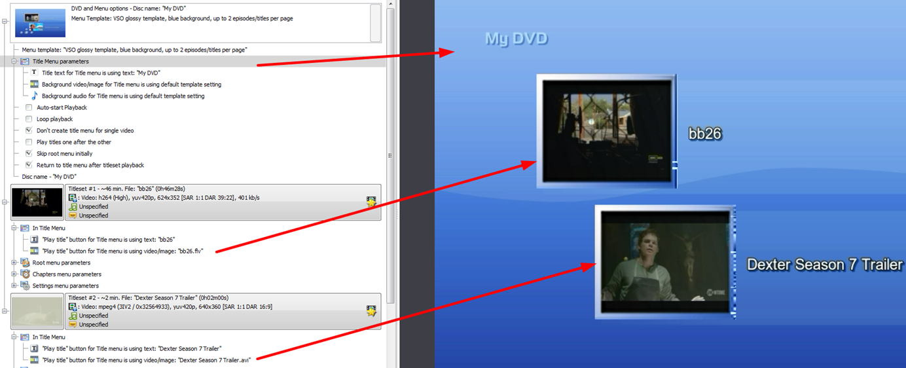
Task: Click the filmstrip icon for Title menu background video
Action: coord(34,84)
